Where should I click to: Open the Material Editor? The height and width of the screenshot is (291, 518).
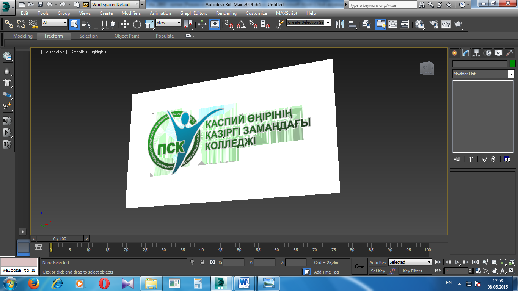[419, 24]
